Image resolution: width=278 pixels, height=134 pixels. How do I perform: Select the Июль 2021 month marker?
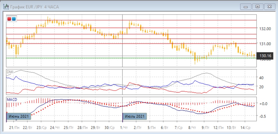[135, 116]
